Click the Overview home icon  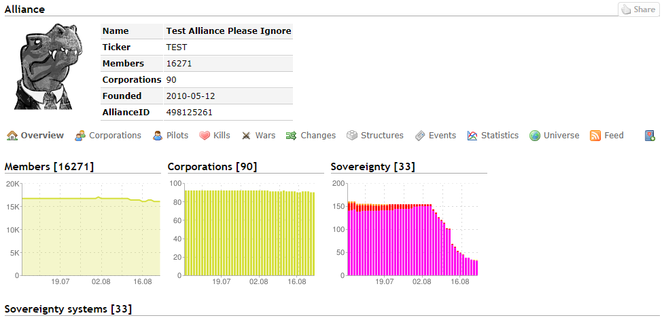pos(12,136)
